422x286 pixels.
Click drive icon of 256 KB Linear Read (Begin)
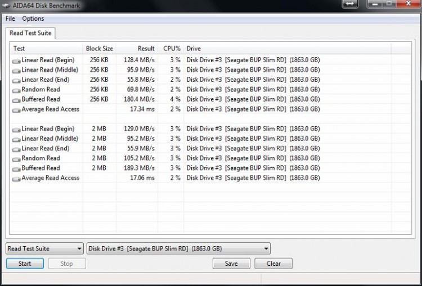point(16,61)
